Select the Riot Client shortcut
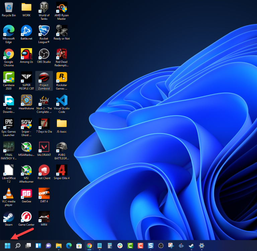The height and width of the screenshot is (251, 257). pyautogui.click(x=44, y=172)
